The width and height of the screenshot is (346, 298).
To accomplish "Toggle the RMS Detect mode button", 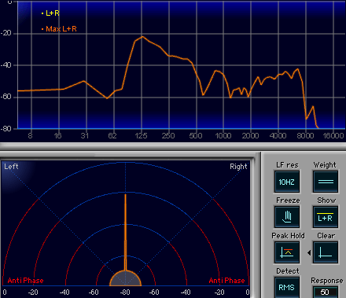I will click(287, 287).
